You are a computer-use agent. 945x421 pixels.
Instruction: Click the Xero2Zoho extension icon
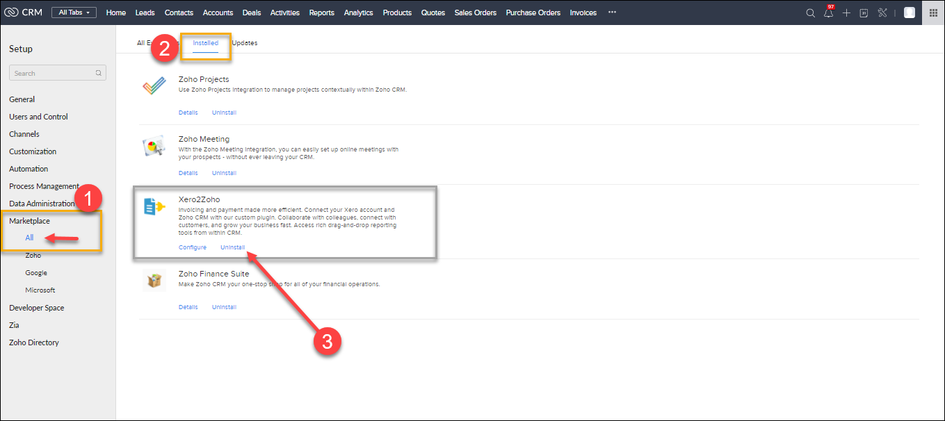(154, 206)
